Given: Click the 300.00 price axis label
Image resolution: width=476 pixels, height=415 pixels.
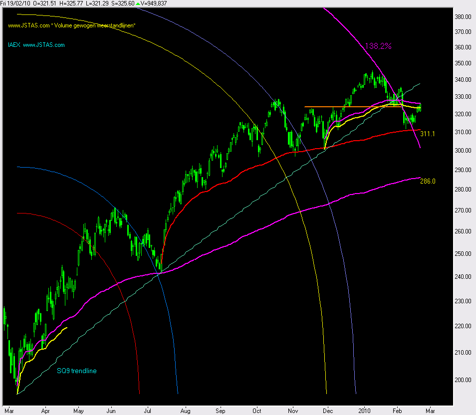Looking at the screenshot, I should tap(464, 151).
